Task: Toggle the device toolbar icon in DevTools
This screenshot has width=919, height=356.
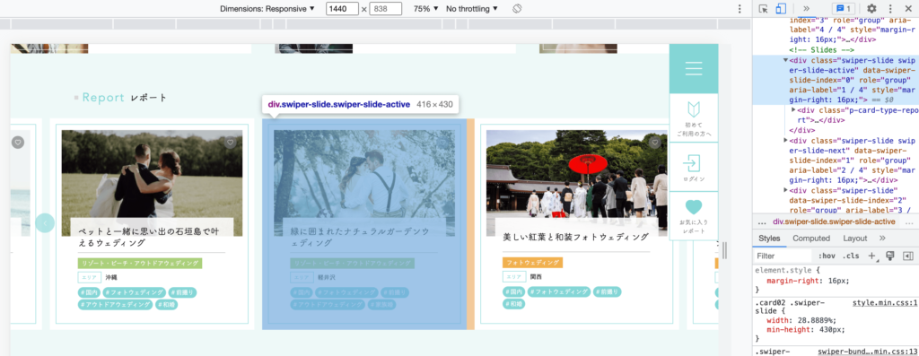Action: [x=781, y=9]
